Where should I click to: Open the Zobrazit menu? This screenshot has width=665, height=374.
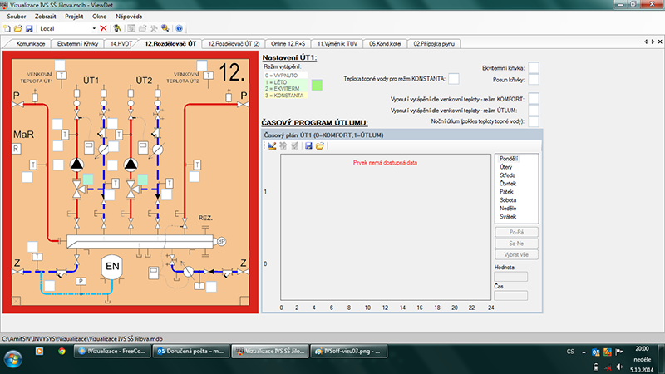[46, 17]
